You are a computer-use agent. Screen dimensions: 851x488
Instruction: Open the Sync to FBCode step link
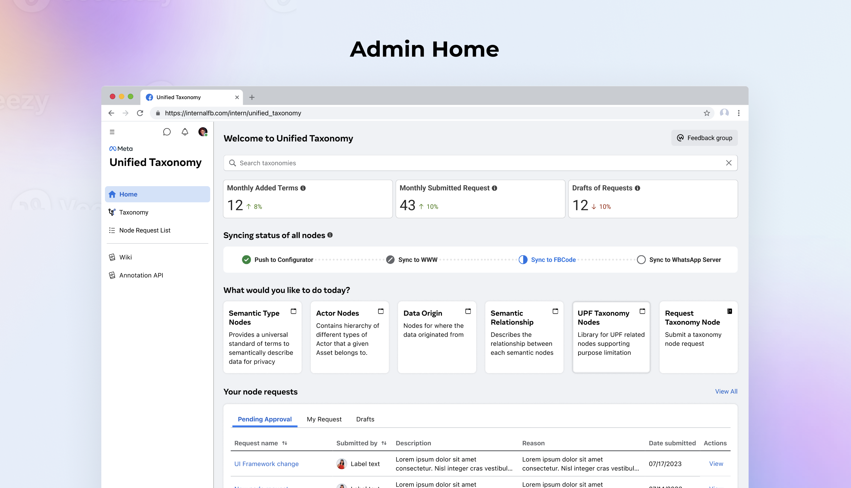click(x=553, y=260)
